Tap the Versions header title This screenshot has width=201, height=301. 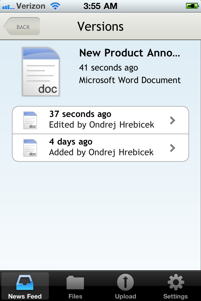[100, 27]
